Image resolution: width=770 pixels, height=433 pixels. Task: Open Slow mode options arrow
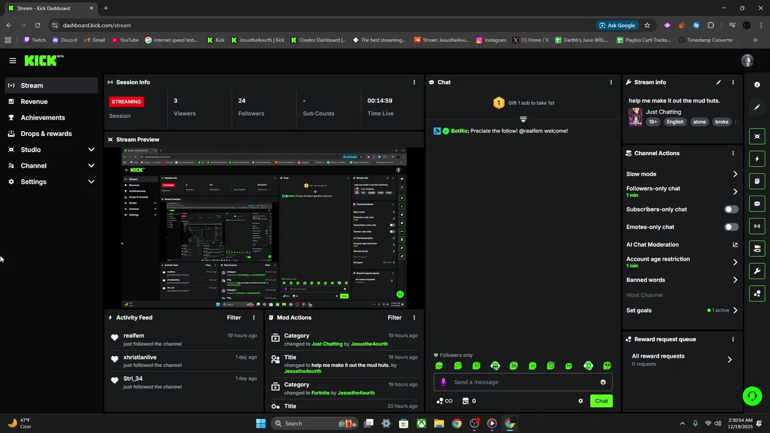coord(735,174)
